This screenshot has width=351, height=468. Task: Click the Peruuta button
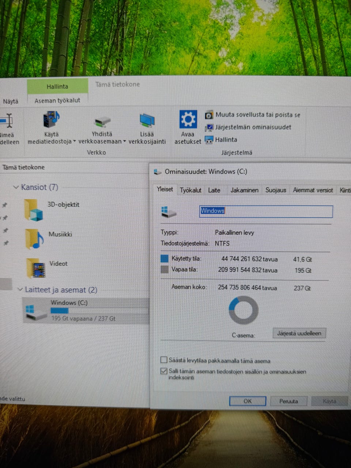[x=288, y=401]
